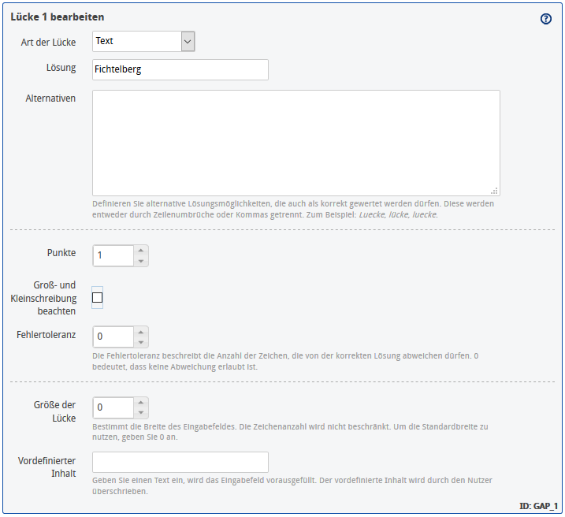Click inside the Alternativen text area

pos(296,143)
